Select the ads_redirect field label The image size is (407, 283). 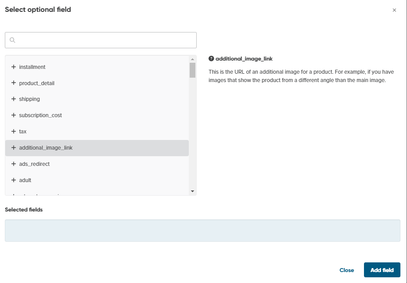pyautogui.click(x=34, y=164)
